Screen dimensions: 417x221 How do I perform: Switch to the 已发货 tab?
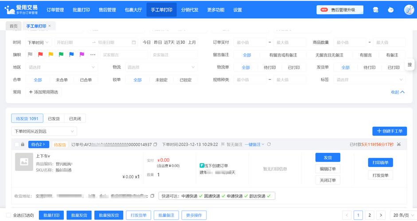point(54,118)
